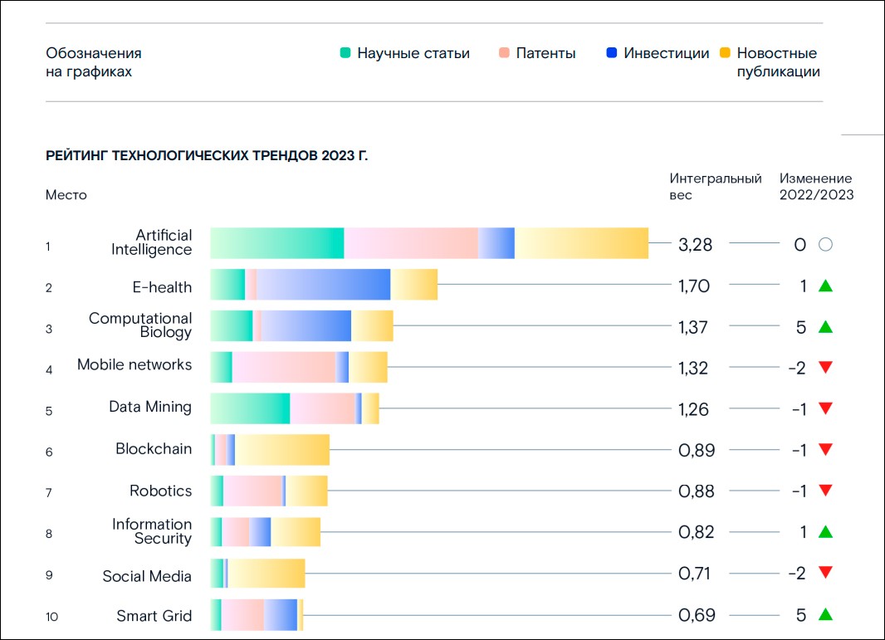885x640 pixels.
Task: Click the change value 5 for Smart Grid
Action: (801, 614)
